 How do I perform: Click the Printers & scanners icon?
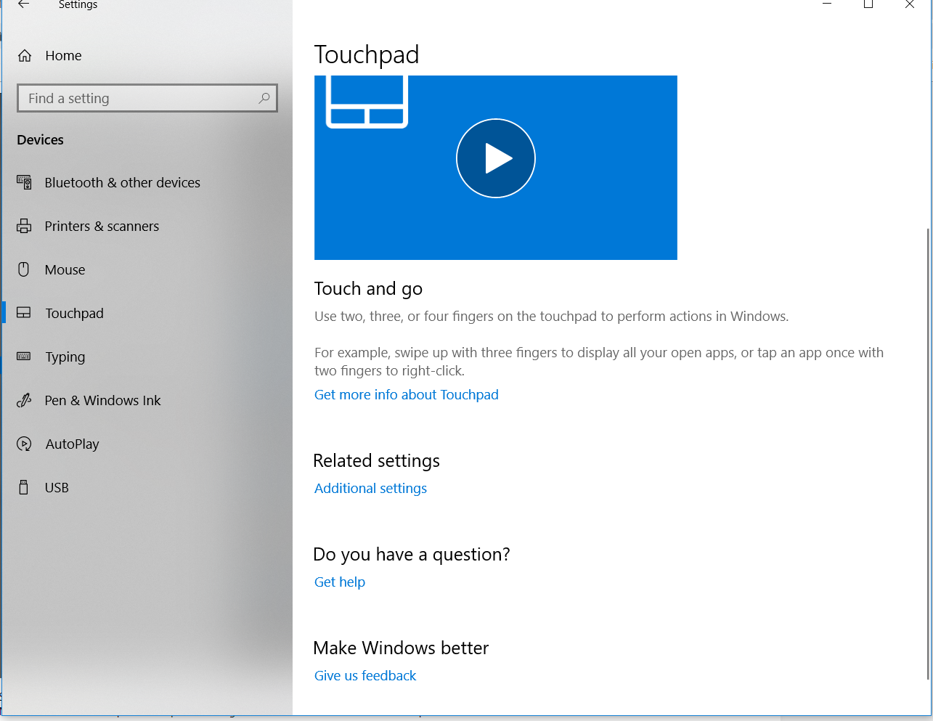[24, 226]
